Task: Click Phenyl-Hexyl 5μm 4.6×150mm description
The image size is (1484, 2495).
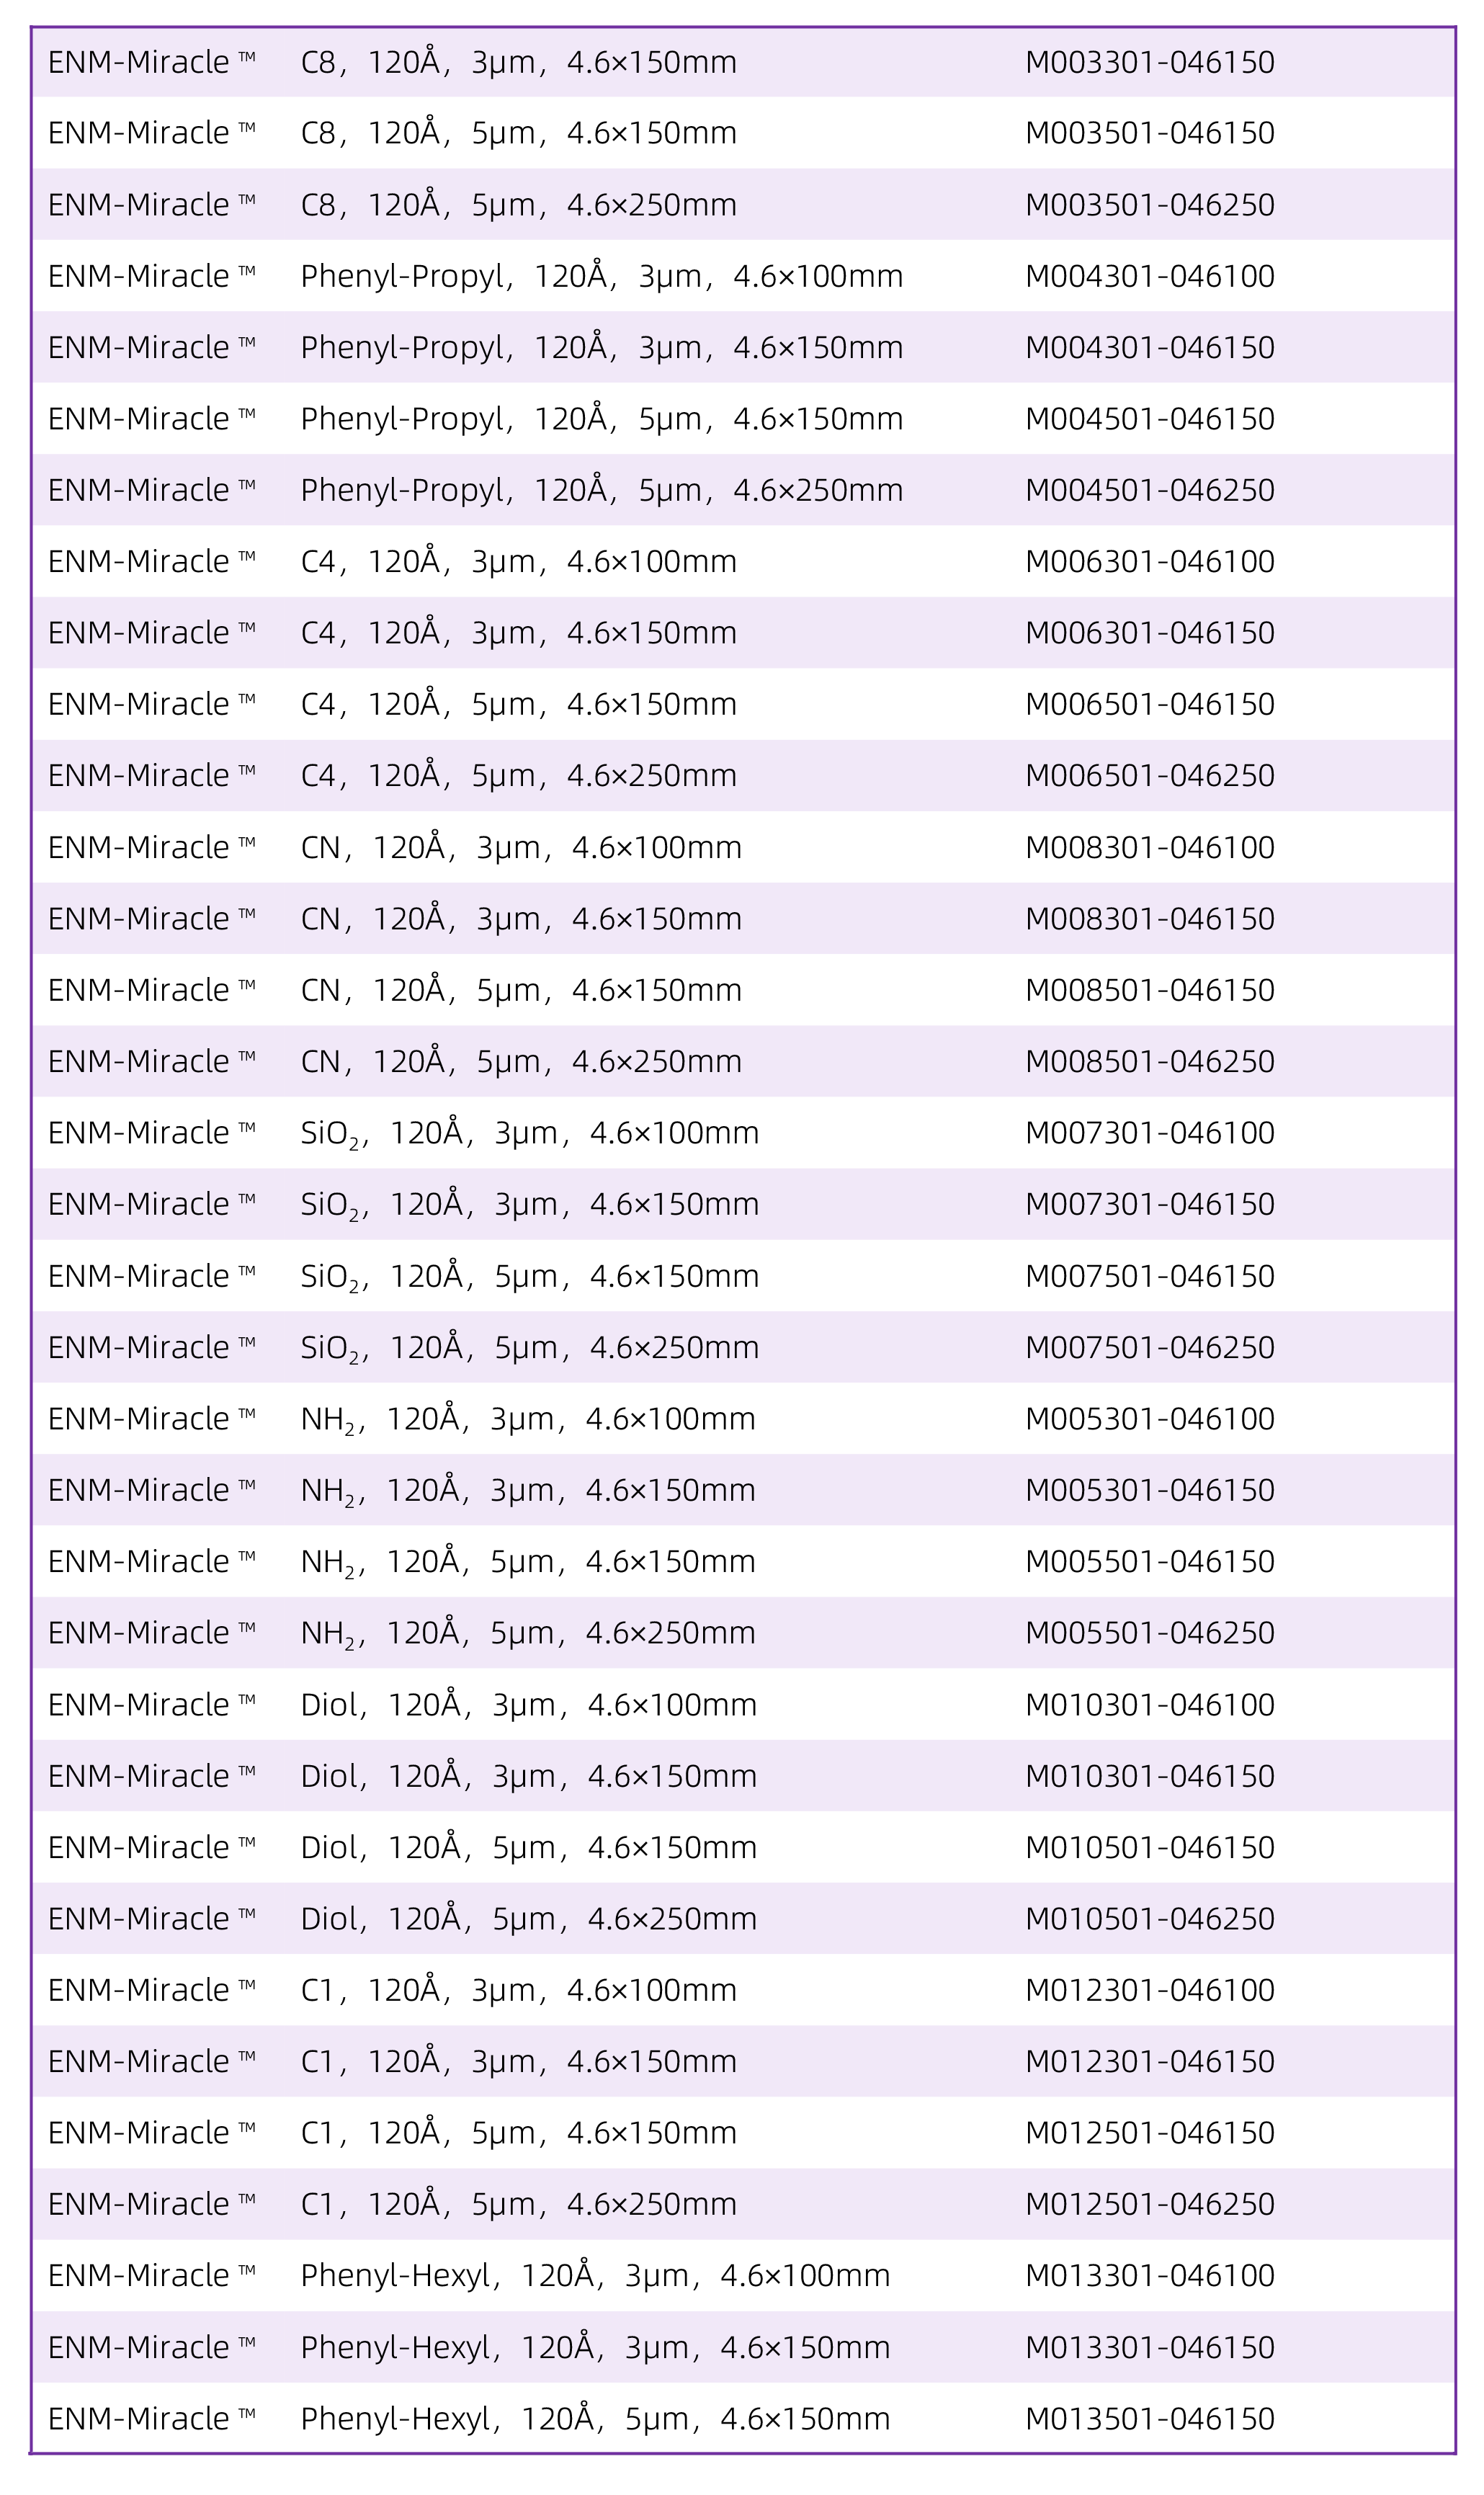Action: click(595, 2418)
